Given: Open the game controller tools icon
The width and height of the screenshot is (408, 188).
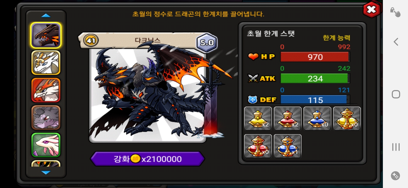Looking at the screenshot, I should click(395, 176).
